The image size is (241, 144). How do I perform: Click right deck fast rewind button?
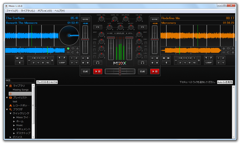tap(164, 58)
